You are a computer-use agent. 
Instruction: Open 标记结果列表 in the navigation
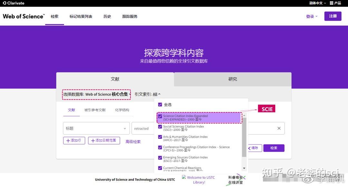click(x=81, y=16)
